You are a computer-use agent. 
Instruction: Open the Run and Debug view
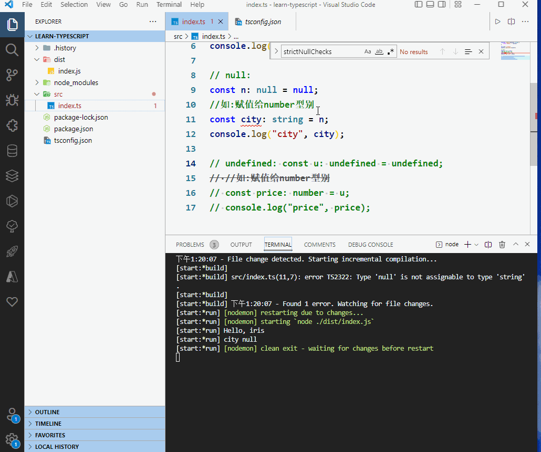(12, 100)
